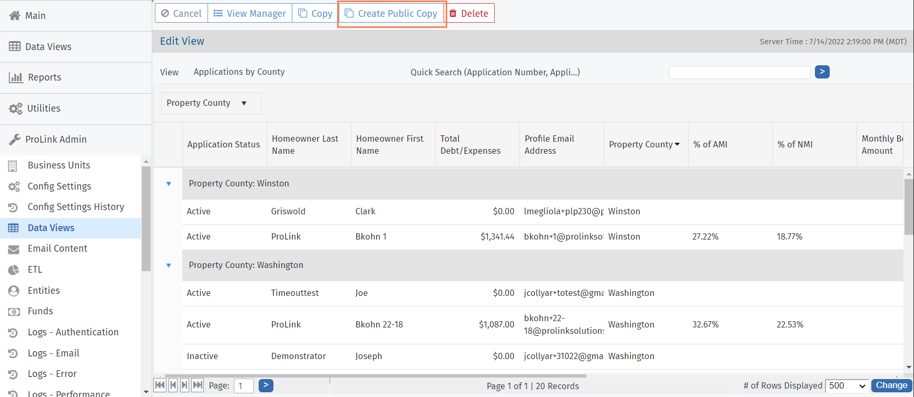Click the ETL pie chart icon

click(14, 270)
